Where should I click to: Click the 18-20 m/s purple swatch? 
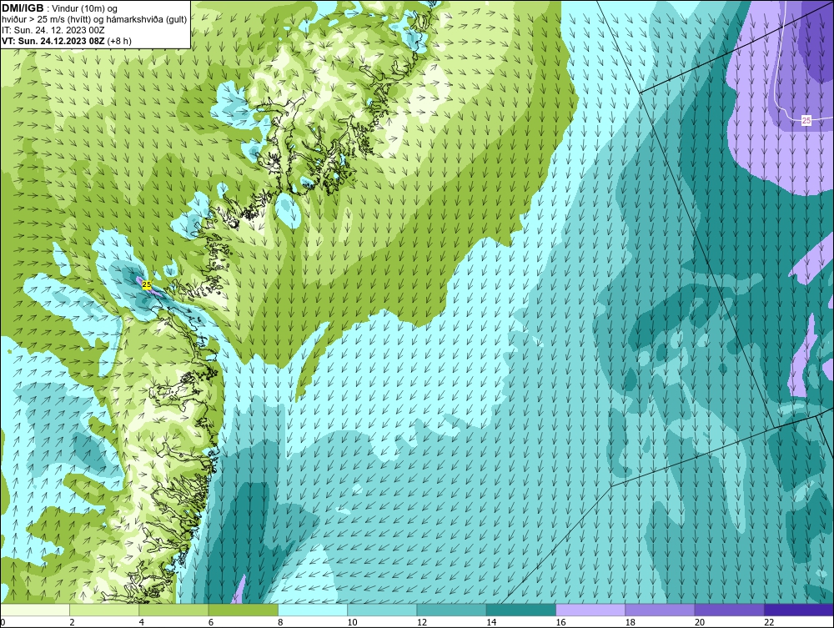[660, 610]
